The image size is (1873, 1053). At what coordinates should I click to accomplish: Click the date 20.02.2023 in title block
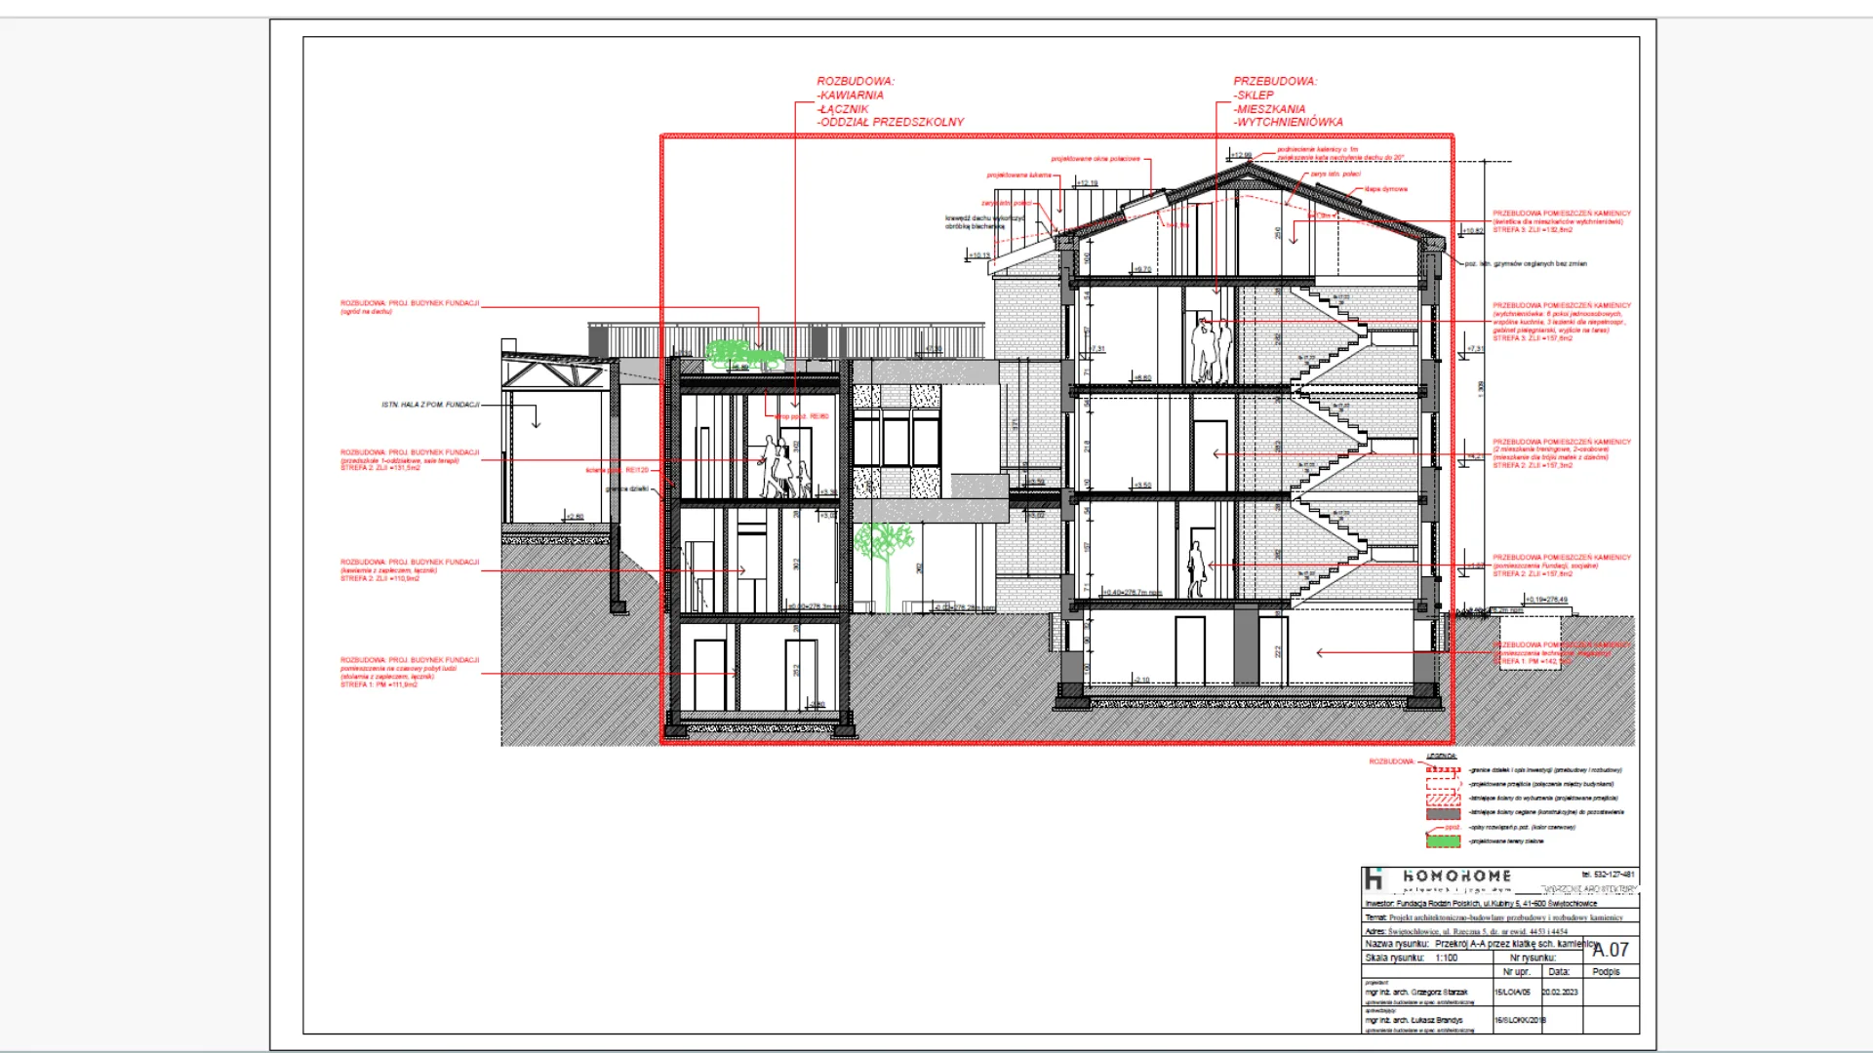click(x=1559, y=993)
